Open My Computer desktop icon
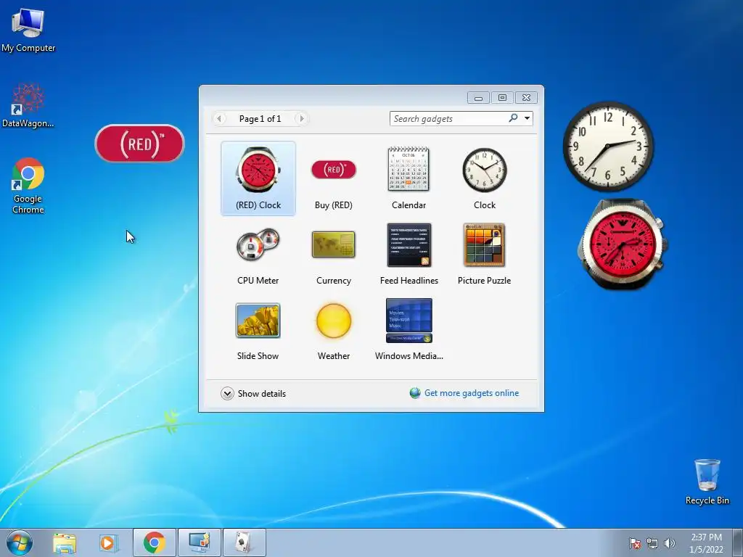The image size is (743, 557). coord(28,30)
